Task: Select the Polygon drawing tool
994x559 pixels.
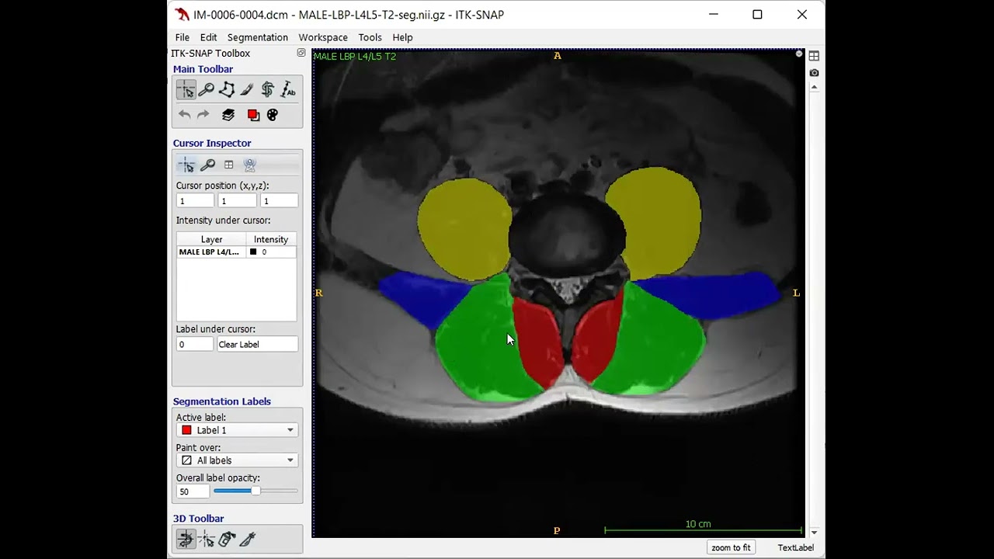Action: 227,90
